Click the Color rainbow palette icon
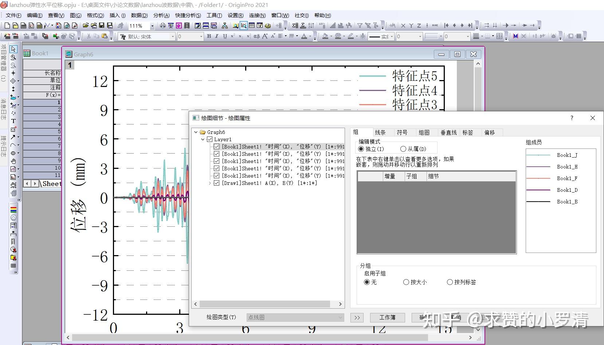 [13, 210]
